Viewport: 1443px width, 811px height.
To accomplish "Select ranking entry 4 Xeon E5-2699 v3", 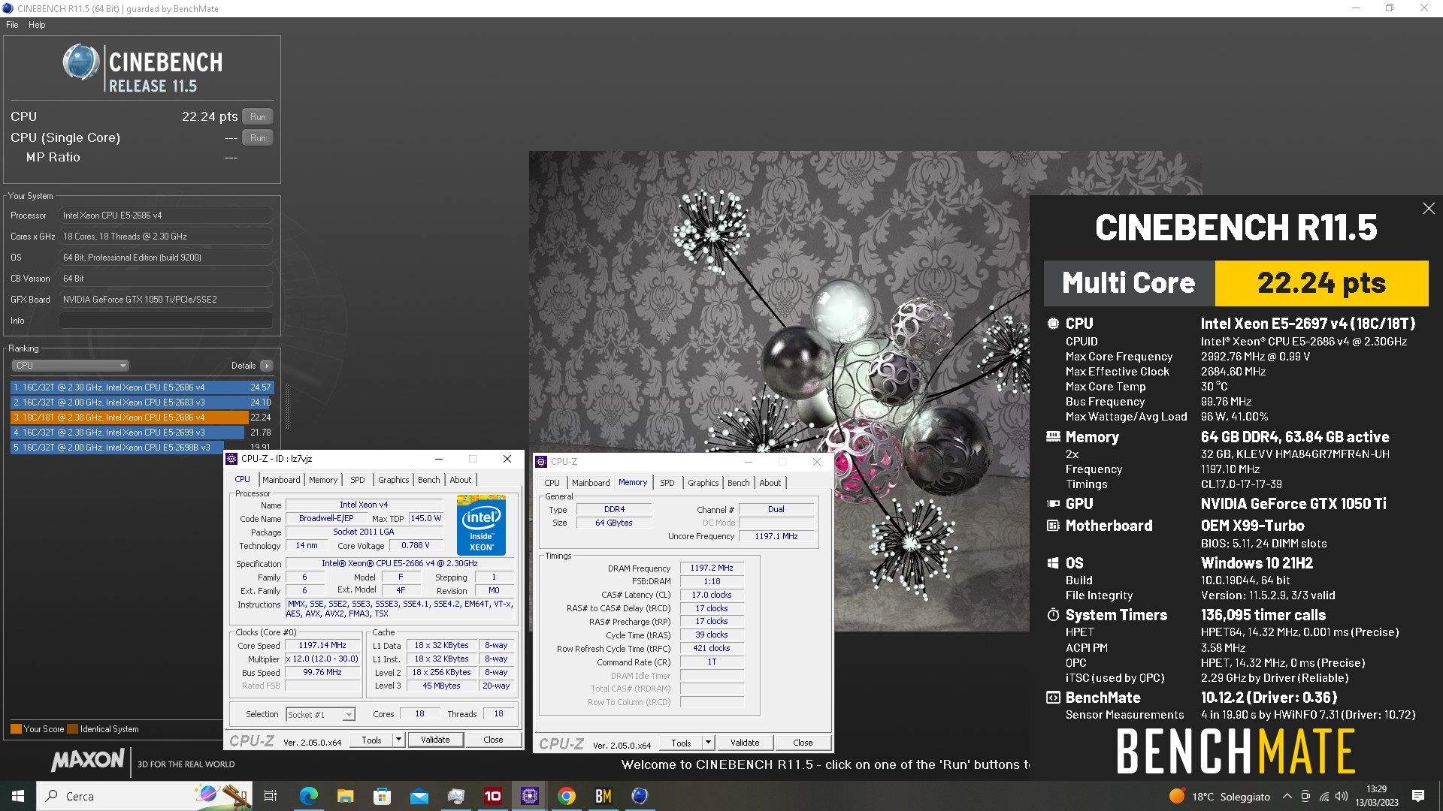I will (142, 433).
